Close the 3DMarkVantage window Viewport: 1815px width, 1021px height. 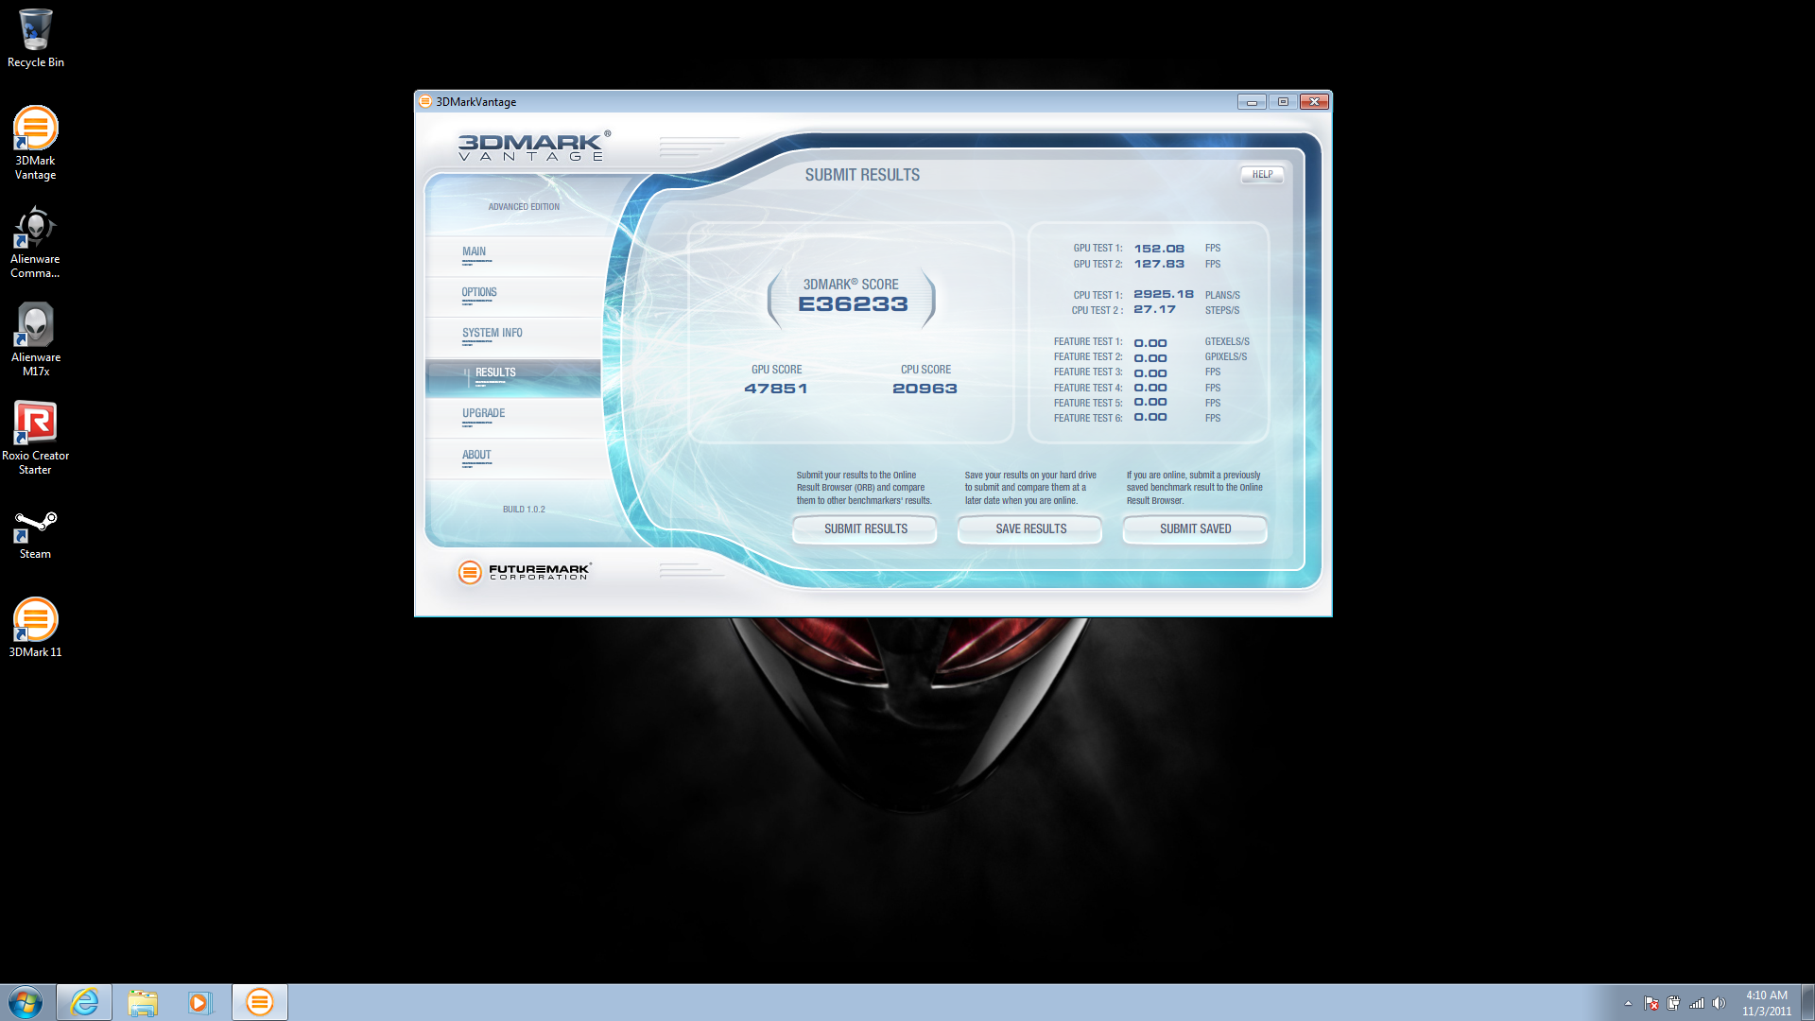[x=1314, y=101]
